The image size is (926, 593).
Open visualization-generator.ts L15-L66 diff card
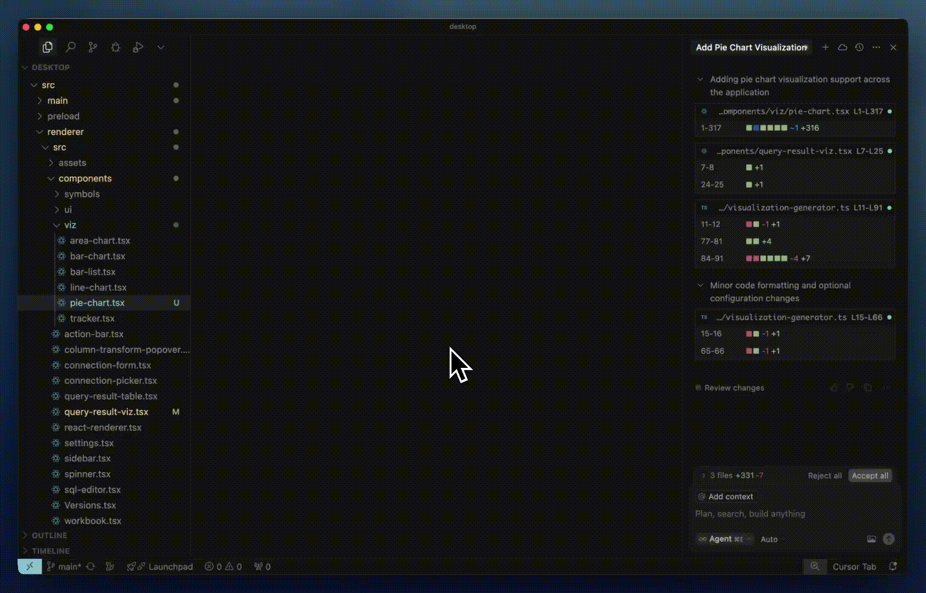(795, 317)
